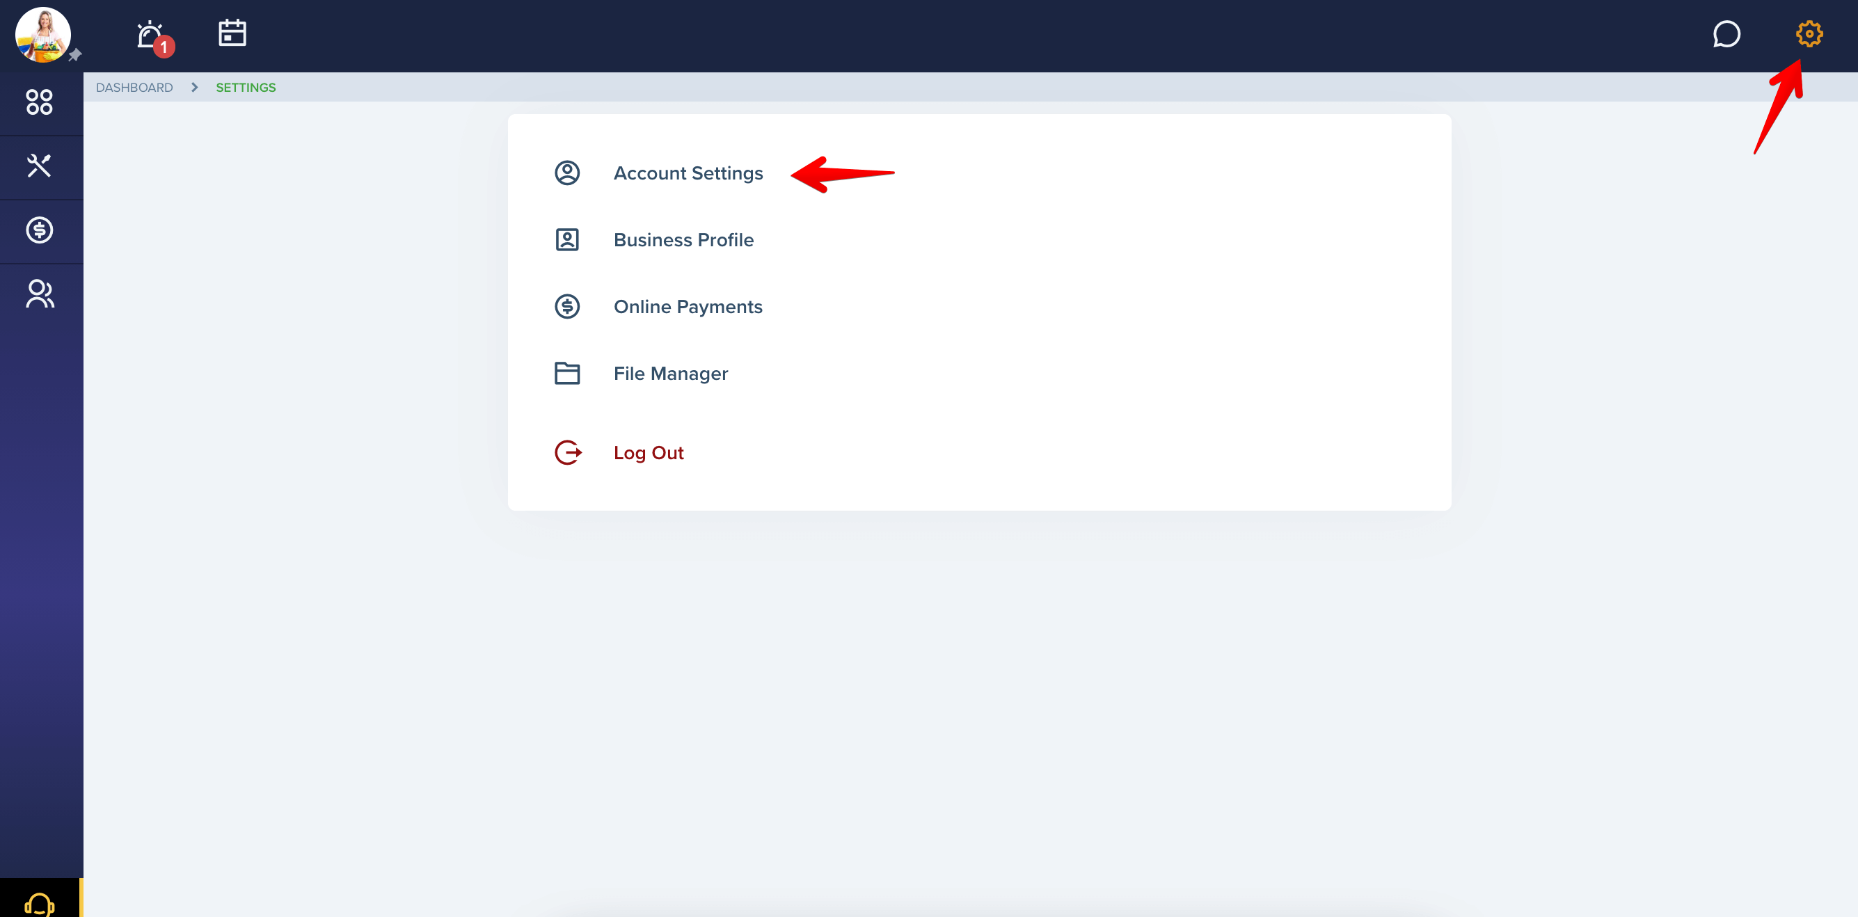
Task: Open the dashboard grid icon in sidebar
Action: 40,102
